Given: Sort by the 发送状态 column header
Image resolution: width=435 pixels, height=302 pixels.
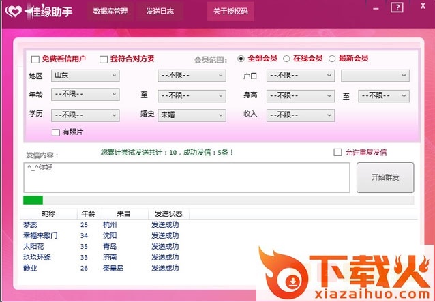Looking at the screenshot, I should point(168,214).
